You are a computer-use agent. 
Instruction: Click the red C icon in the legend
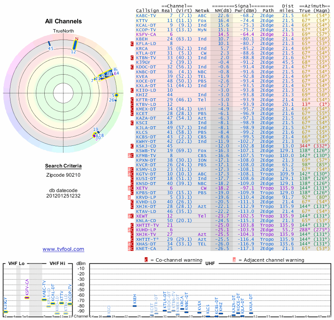tap(146, 260)
